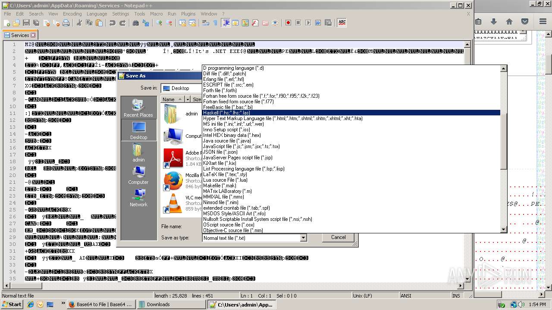552x310 pixels.
Task: Click the Open file toolbar icon
Action: 16,23
